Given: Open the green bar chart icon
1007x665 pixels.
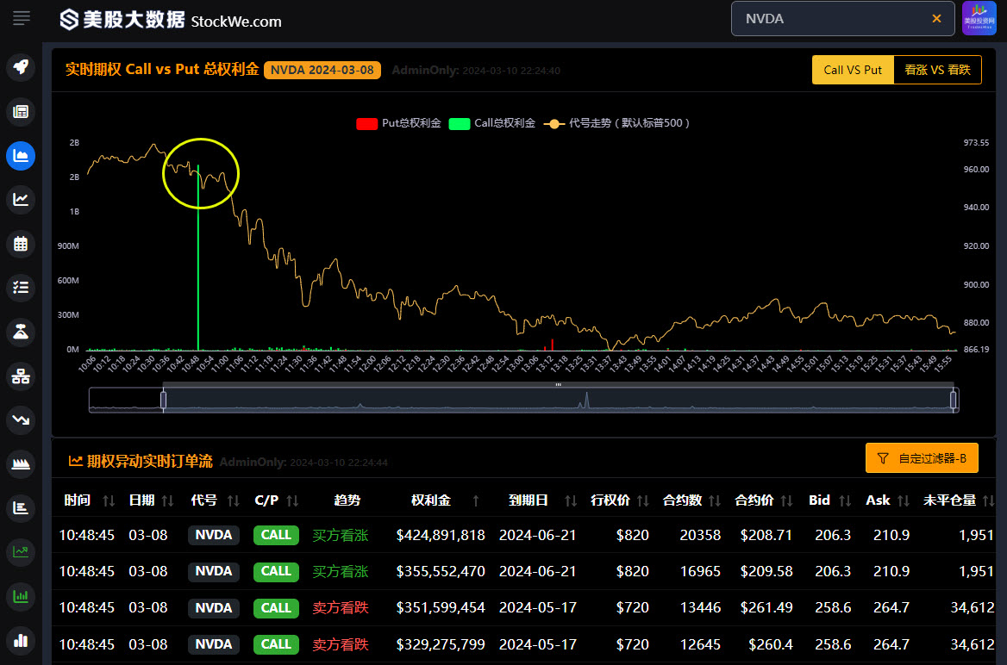Looking at the screenshot, I should (21, 596).
